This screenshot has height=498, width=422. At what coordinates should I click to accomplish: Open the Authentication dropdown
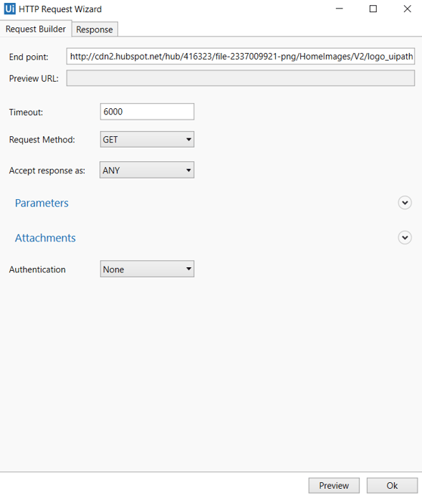(147, 269)
